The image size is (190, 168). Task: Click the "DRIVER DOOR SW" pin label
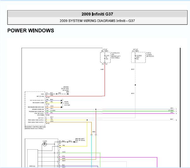38,109
